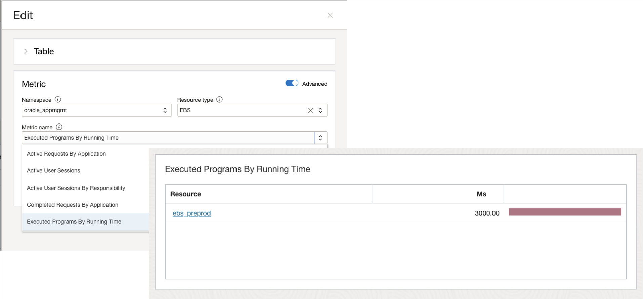
Task: Click the Resource type info icon
Action: (219, 99)
